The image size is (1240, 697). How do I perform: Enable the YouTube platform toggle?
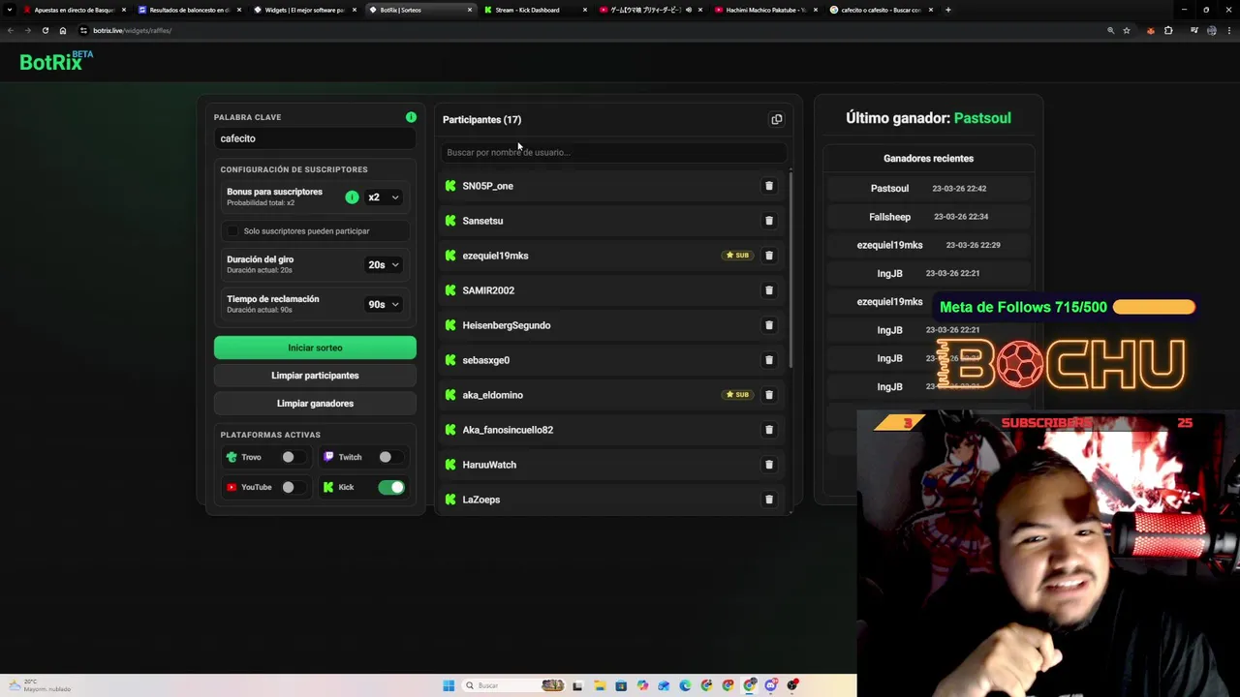coord(293,487)
